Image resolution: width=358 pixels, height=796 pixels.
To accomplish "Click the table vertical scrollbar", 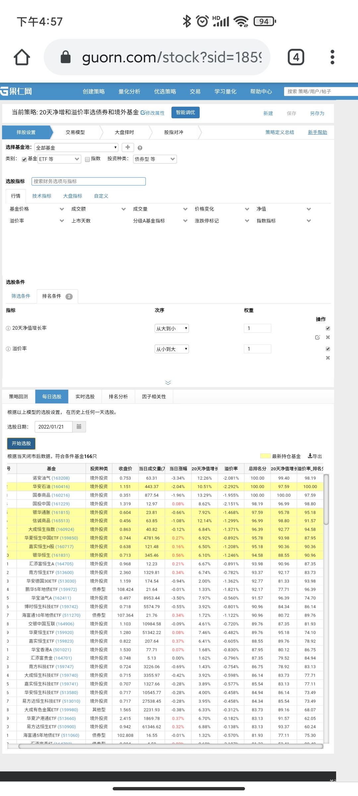I will click(x=326, y=499).
